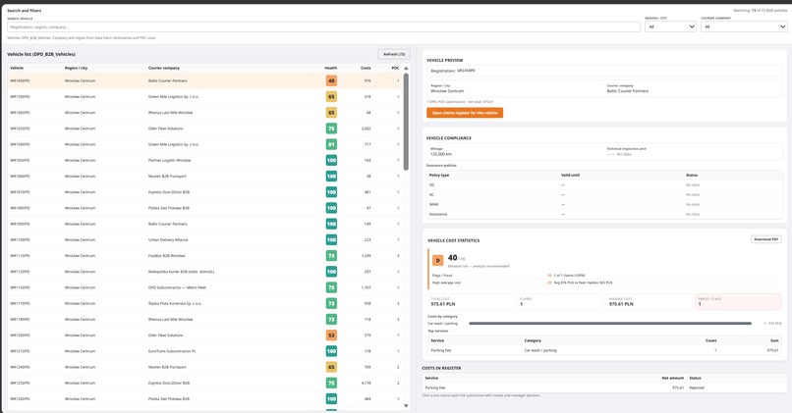The height and width of the screenshot is (413, 792).
Task: Select vehicle row WR109DPO
Action: pyautogui.click(x=204, y=224)
